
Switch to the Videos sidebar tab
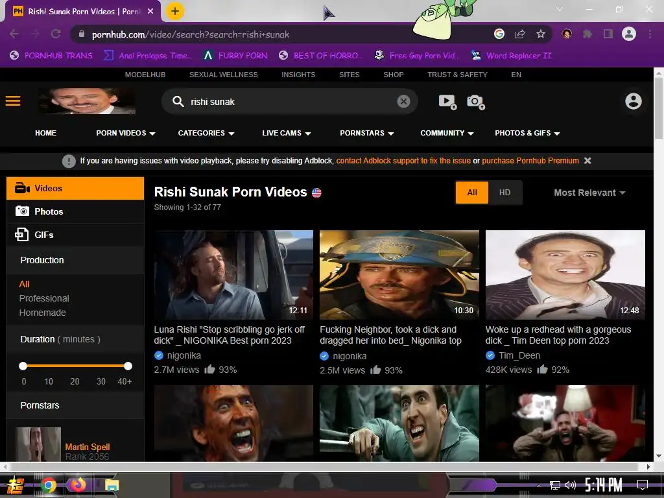point(75,189)
